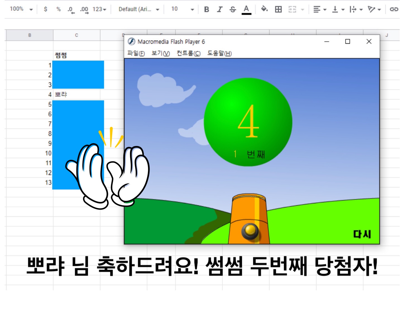Apply currency format with dollar icon
The height and width of the screenshot is (320, 402).
(46, 9)
